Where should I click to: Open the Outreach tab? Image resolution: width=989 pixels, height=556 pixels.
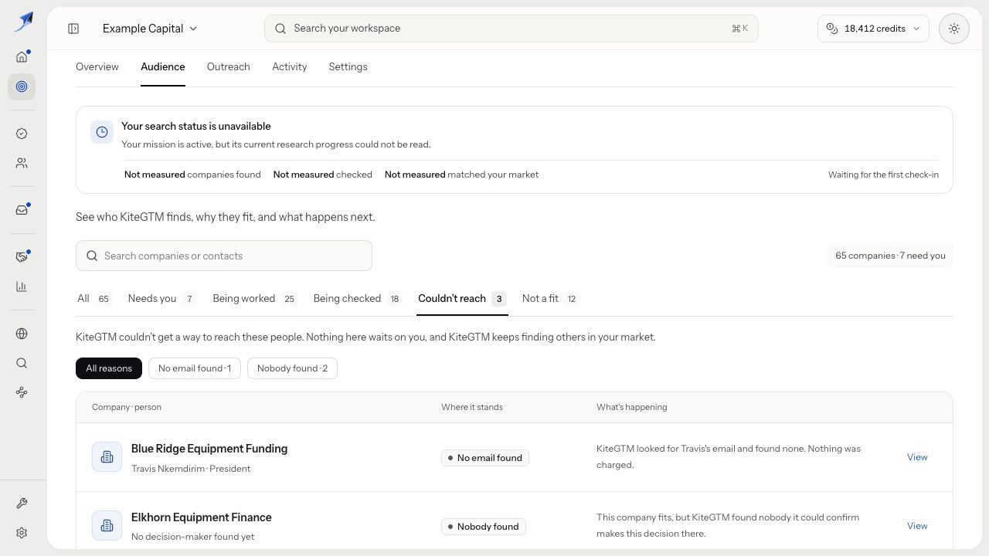(x=229, y=67)
